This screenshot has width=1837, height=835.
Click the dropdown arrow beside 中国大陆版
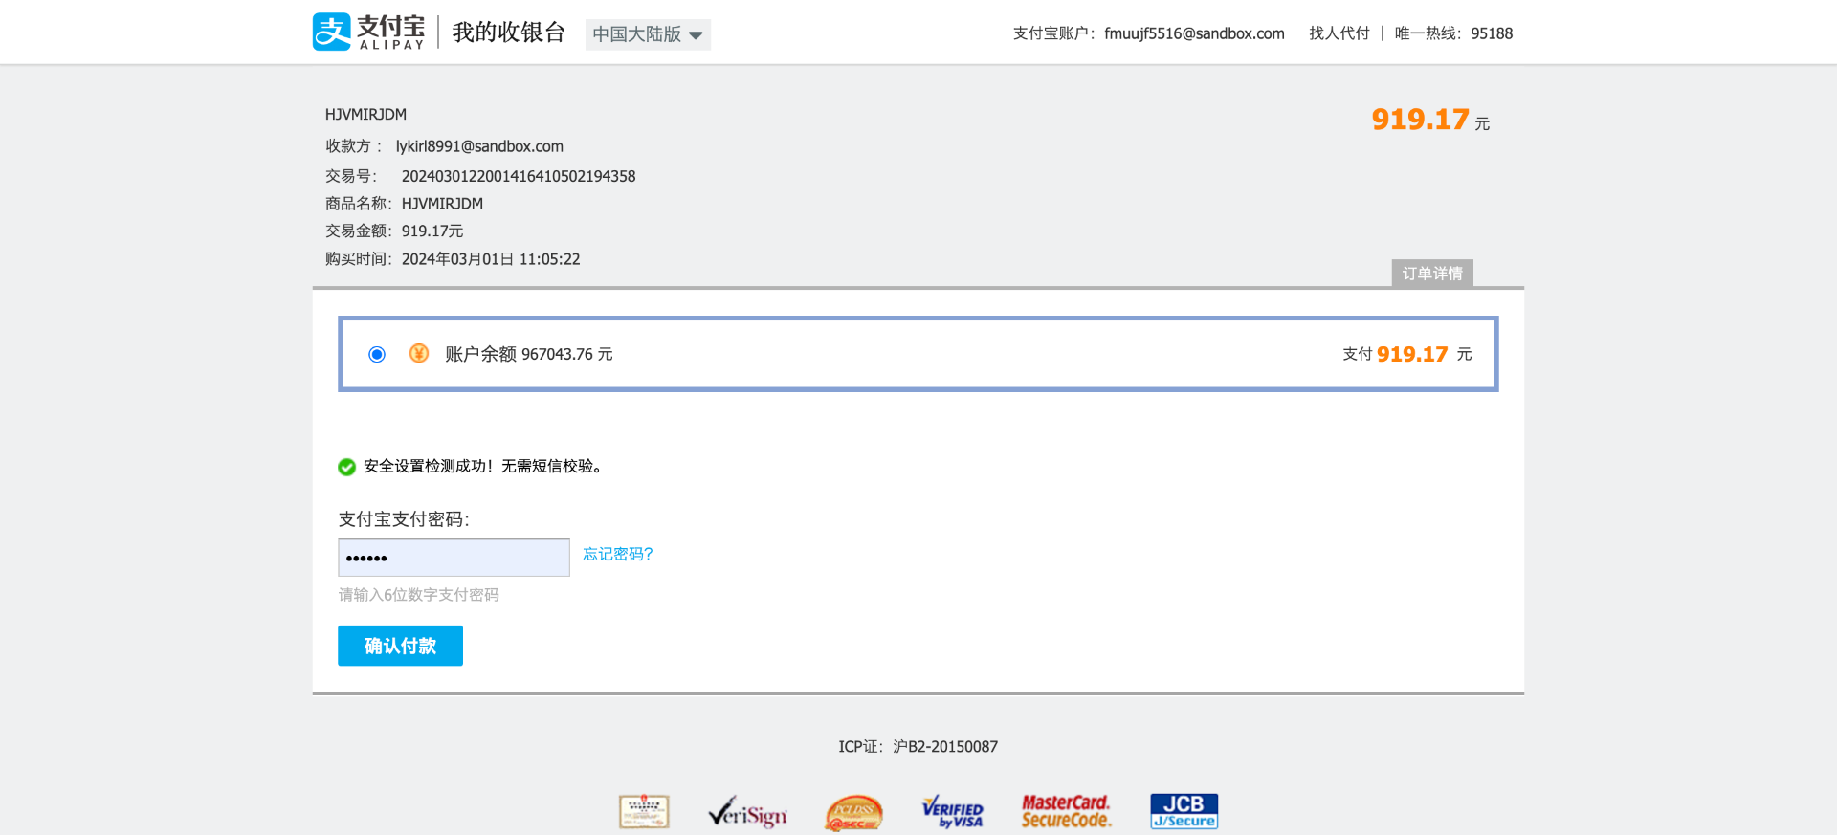(x=696, y=35)
